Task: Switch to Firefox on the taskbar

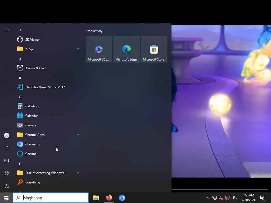Action: [x=109, y=198]
